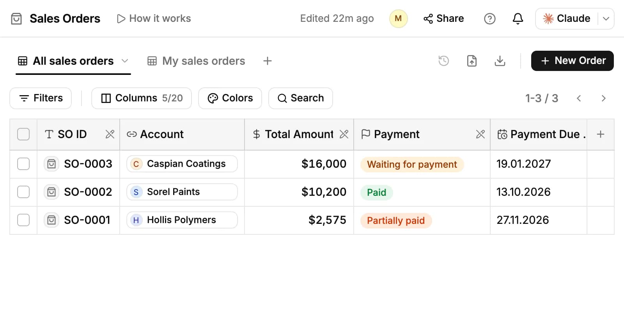This screenshot has width=624, height=312.
Task: Click the Share button
Action: [443, 19]
